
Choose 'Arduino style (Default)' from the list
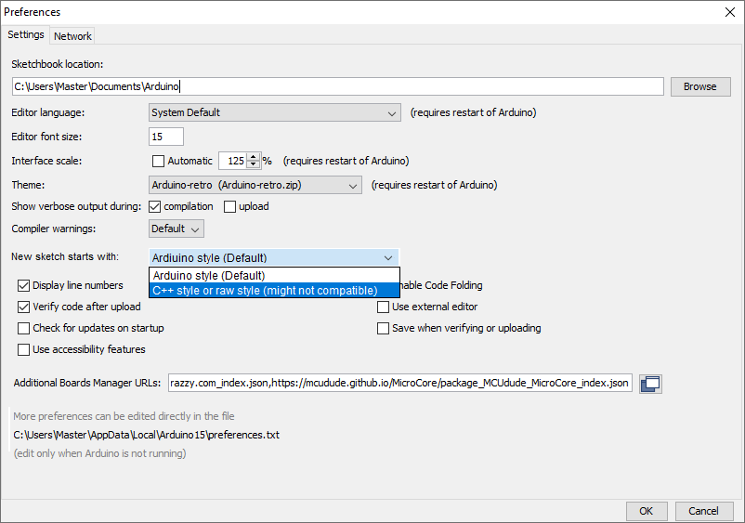(x=274, y=276)
